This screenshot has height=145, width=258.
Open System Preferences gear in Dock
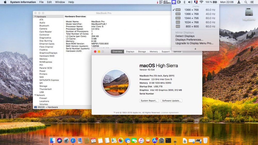click(x=162, y=141)
